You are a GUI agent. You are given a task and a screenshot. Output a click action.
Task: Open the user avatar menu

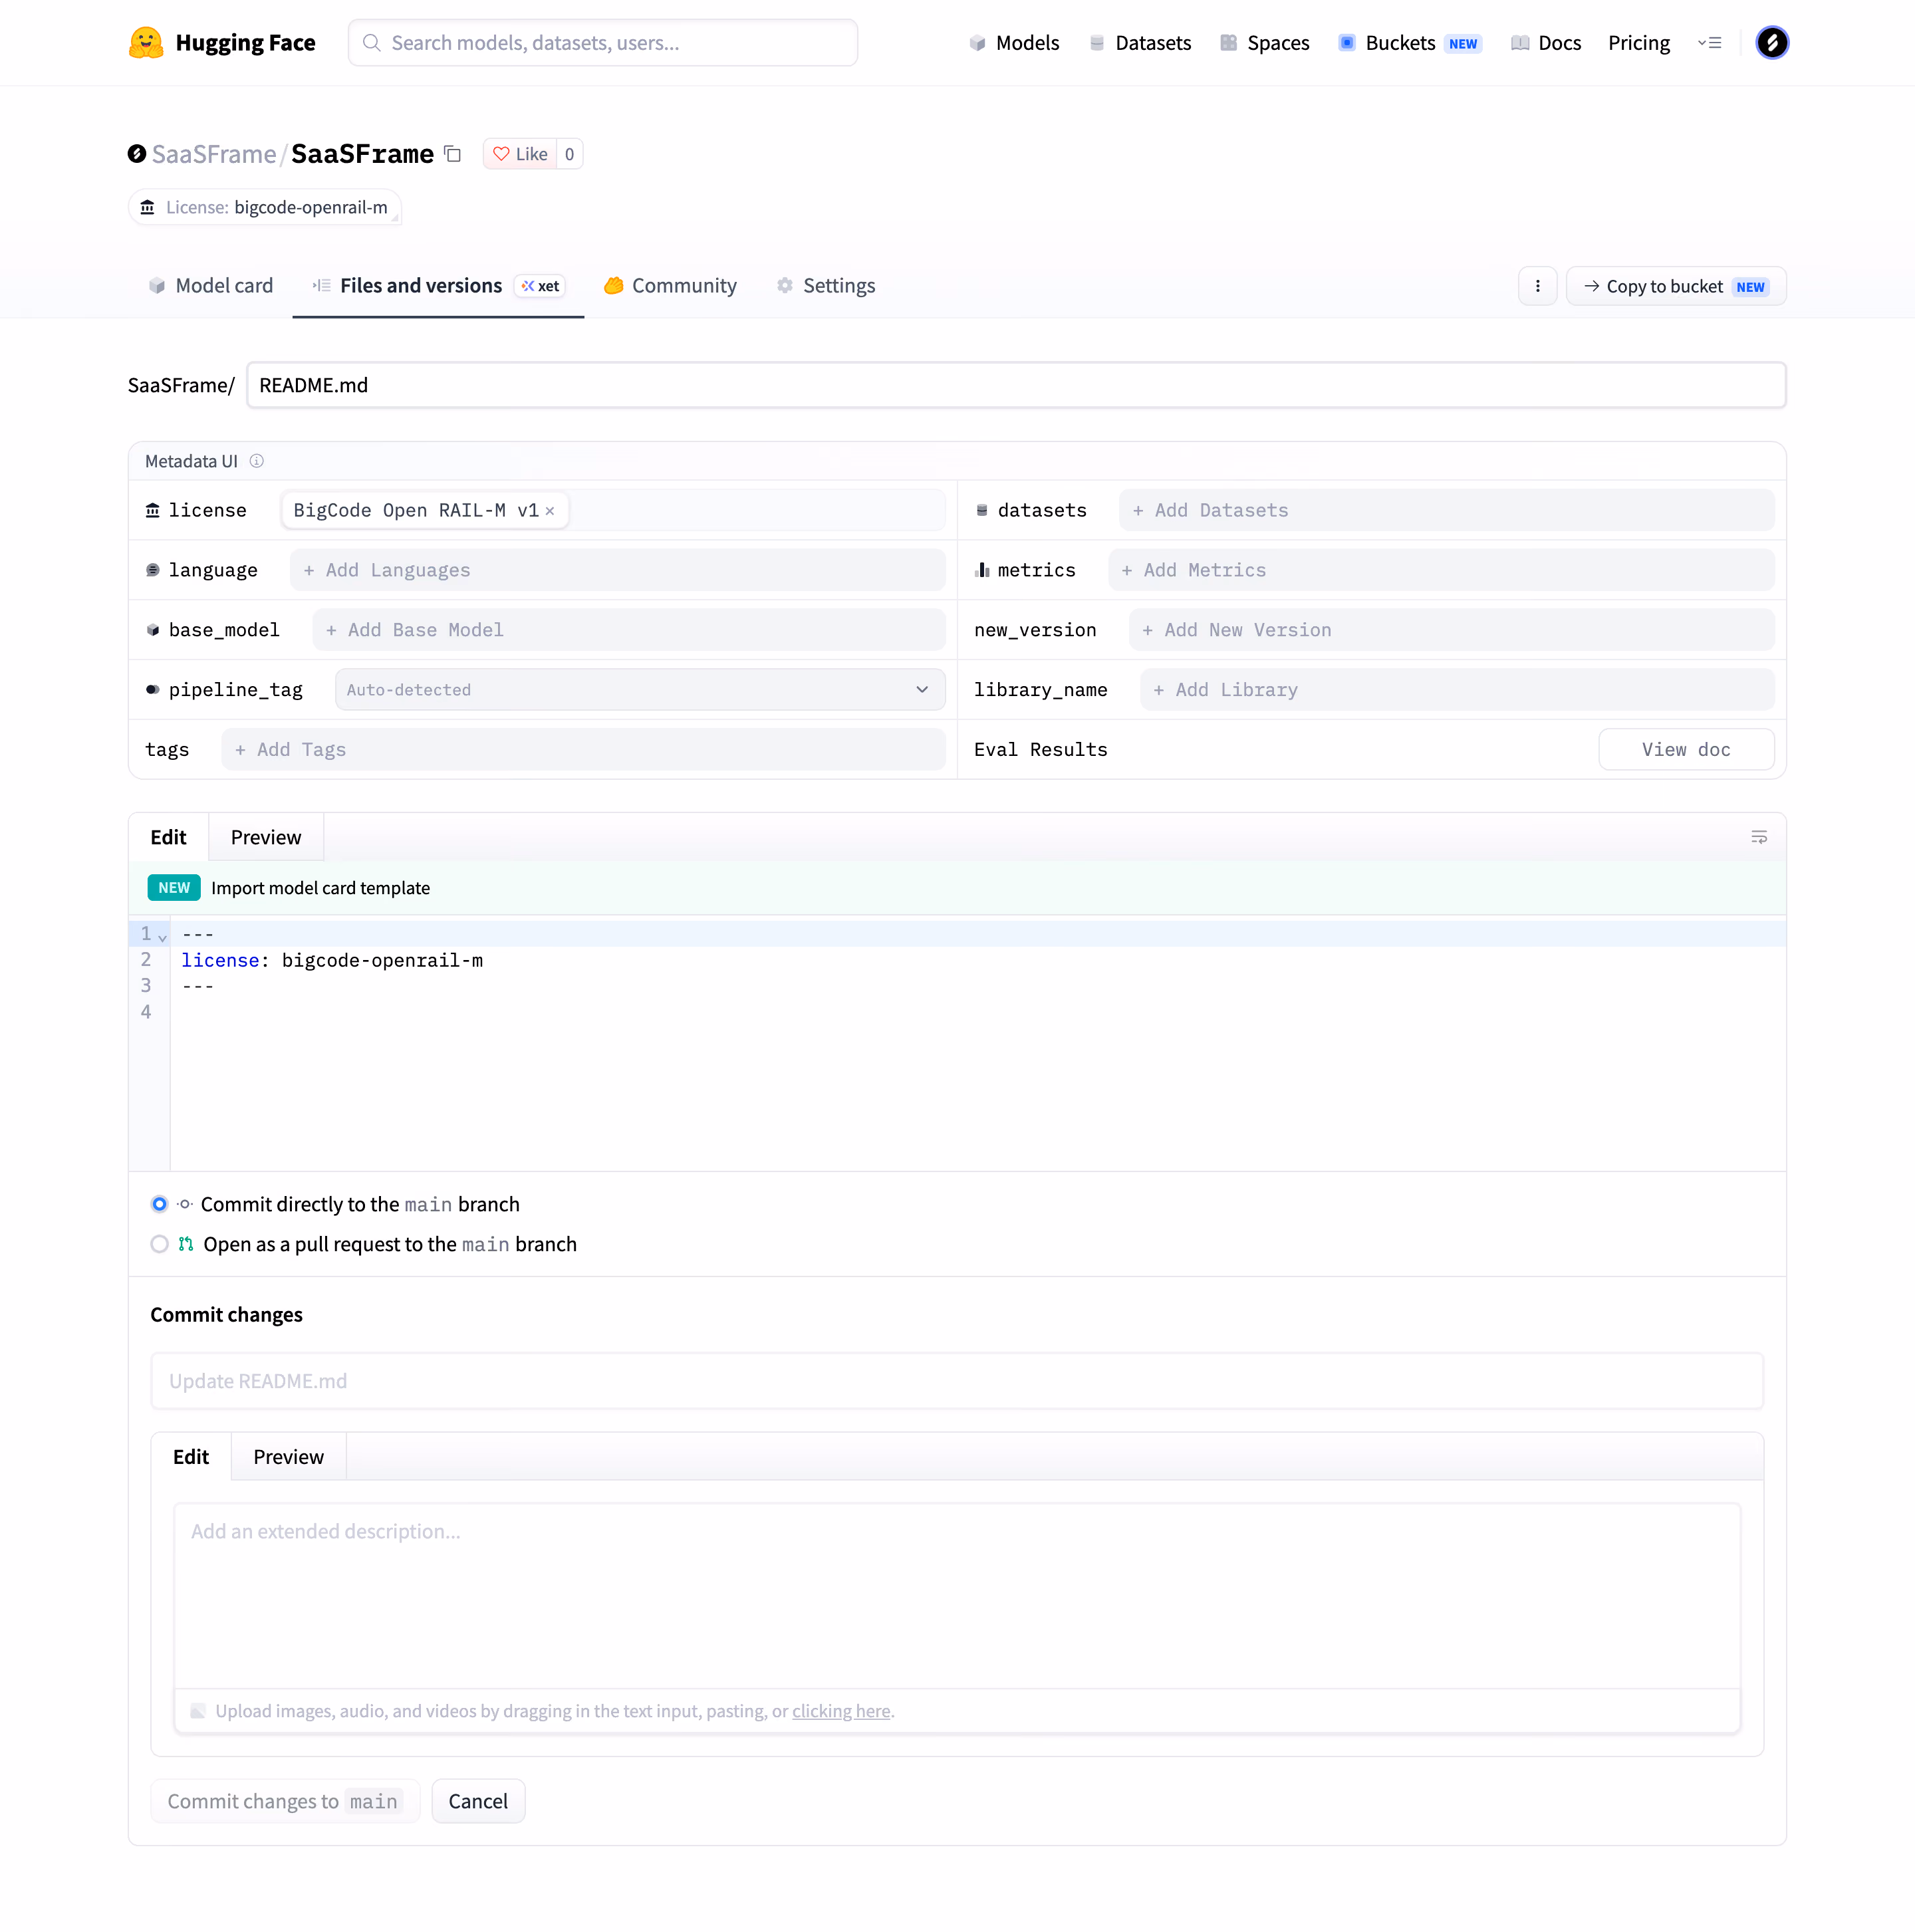pos(1772,42)
